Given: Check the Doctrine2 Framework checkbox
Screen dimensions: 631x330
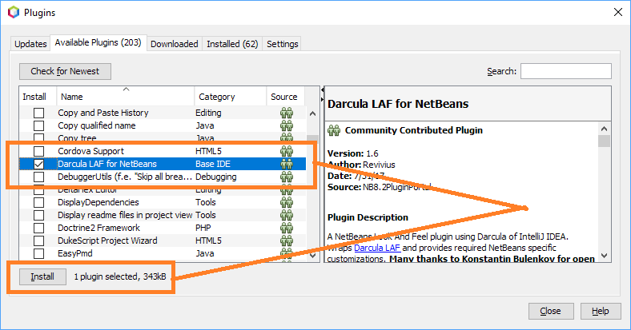Looking at the screenshot, I should tap(38, 228).
